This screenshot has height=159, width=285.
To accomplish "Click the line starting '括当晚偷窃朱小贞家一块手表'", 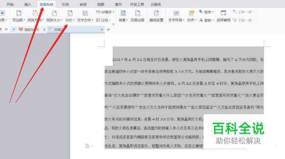I will [184, 71].
